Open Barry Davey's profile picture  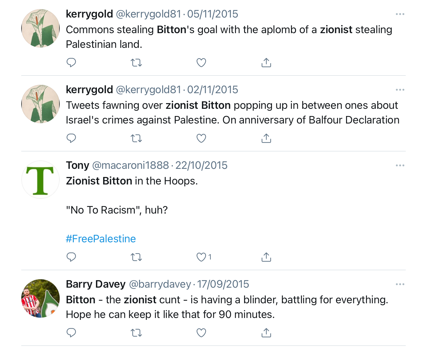[40, 299]
